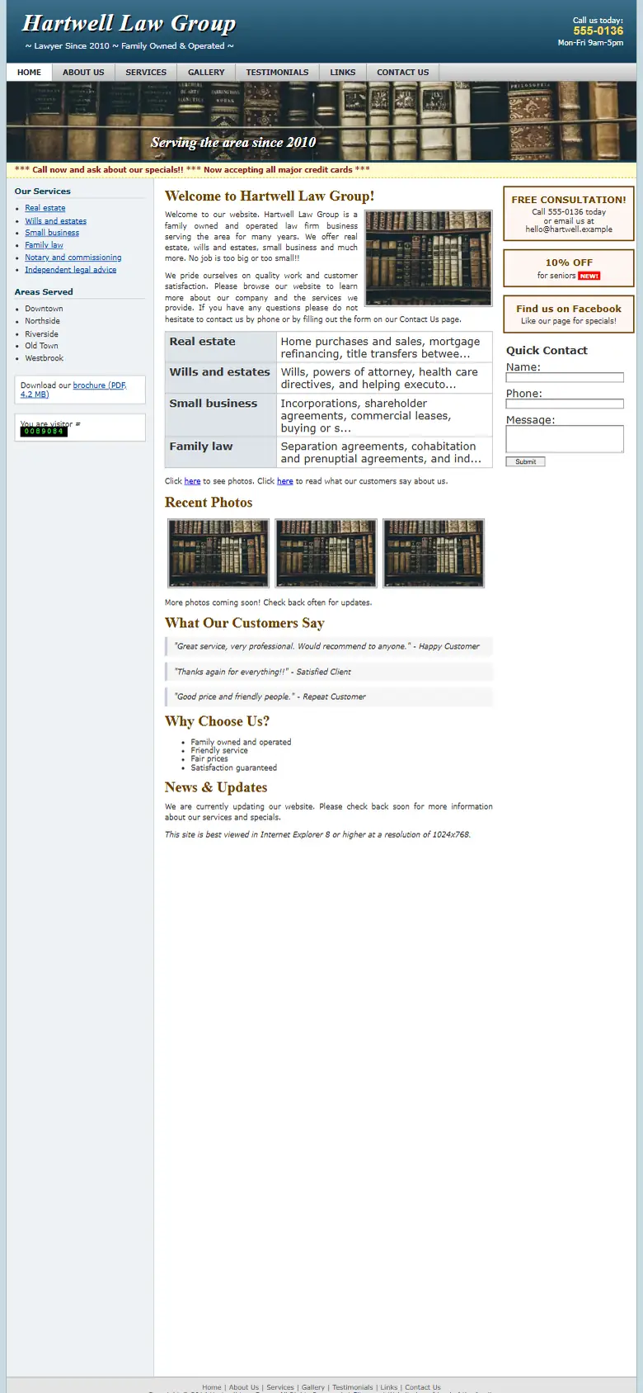The height and width of the screenshot is (1393, 643).
Task: Open the SERVICES navigation tab
Action: 146,73
